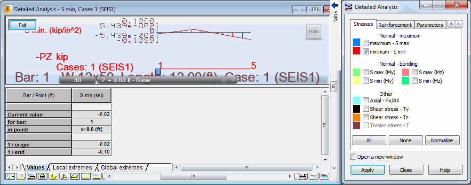Toggle the load values 12.3 icon

[x=96, y=176]
